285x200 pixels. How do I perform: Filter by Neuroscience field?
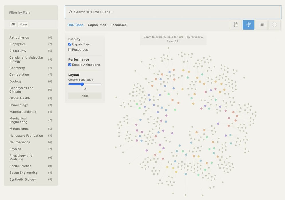pos(20,142)
